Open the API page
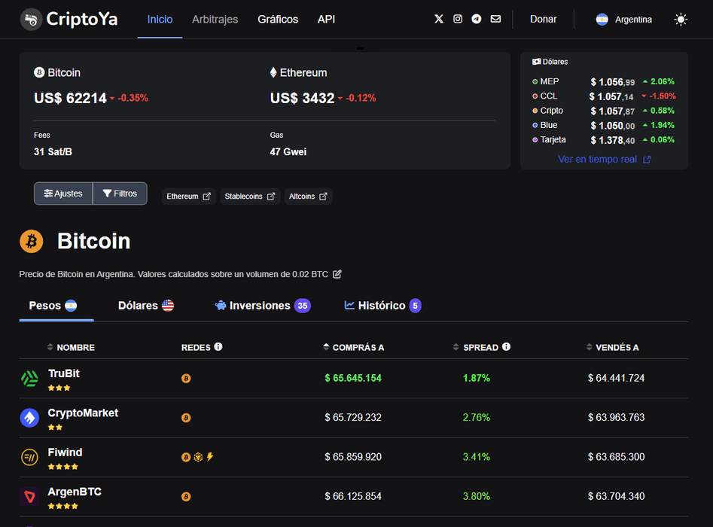Screen dimensions: 713x527 [326, 20]
